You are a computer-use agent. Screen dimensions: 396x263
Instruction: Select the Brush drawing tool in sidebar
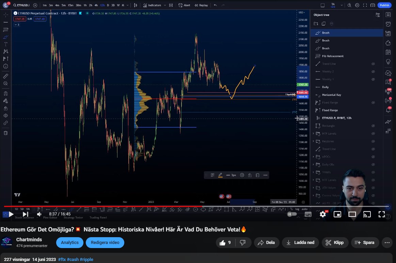[5, 37]
